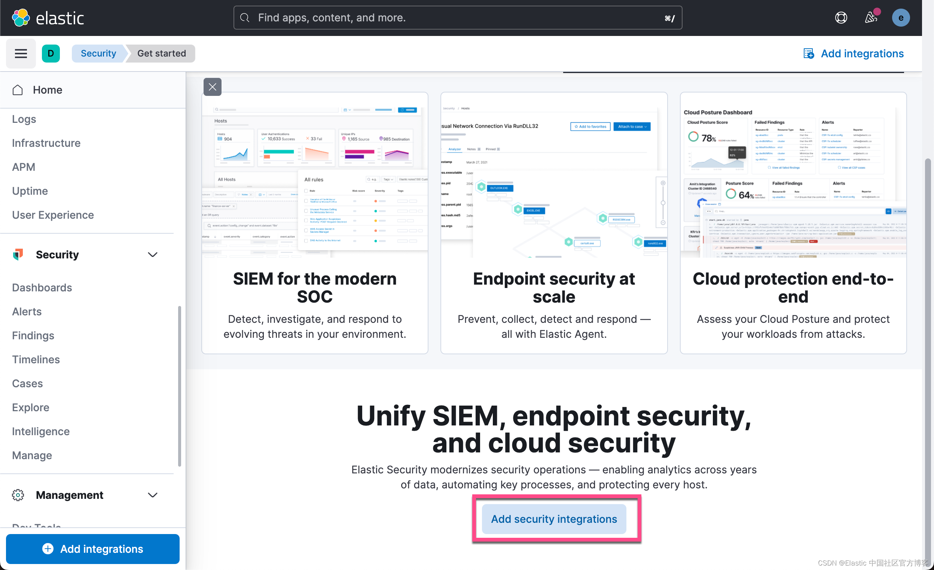
Task: Click the blue Add integrations sidebar button
Action: click(93, 549)
